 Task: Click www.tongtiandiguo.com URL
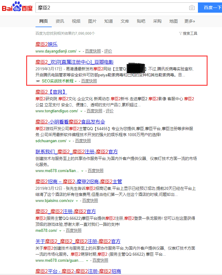pos(57,111)
